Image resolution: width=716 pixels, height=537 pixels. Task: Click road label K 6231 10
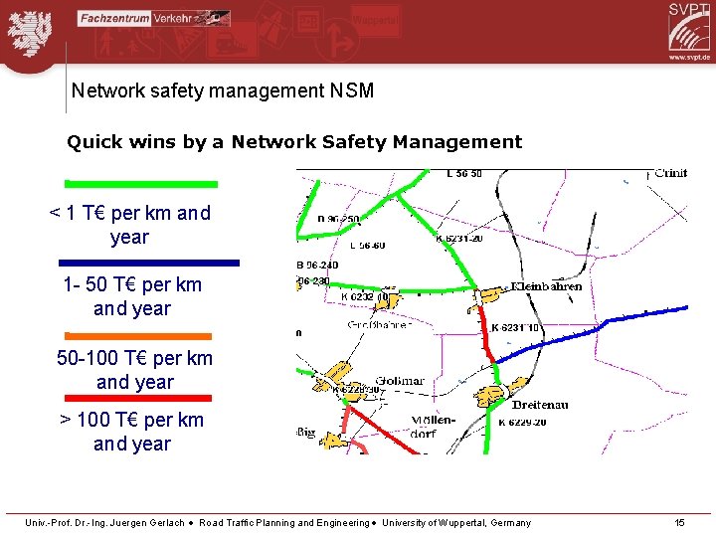point(515,328)
